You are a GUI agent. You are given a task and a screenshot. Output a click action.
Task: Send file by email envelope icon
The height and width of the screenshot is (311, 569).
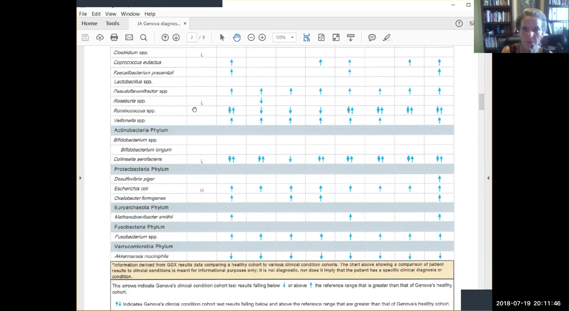point(129,37)
